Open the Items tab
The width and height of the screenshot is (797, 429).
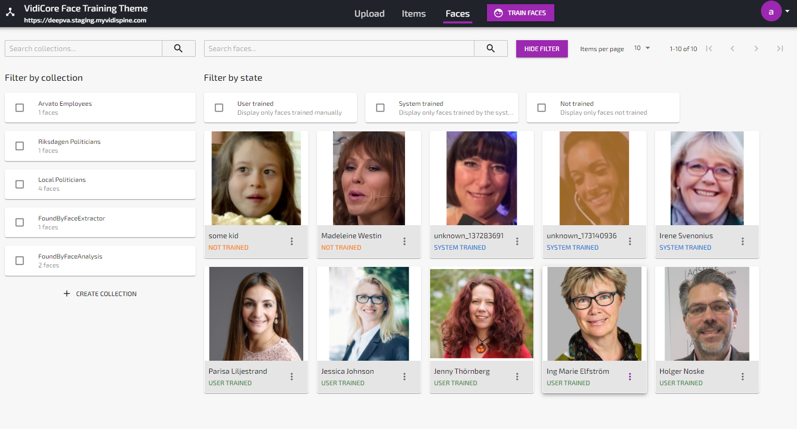click(x=413, y=14)
